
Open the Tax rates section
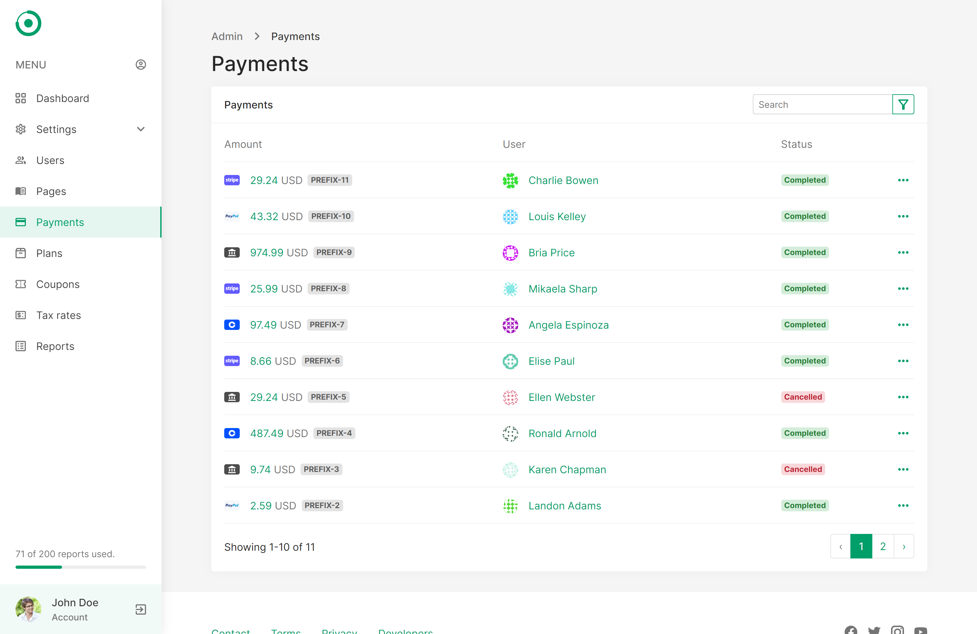[59, 315]
